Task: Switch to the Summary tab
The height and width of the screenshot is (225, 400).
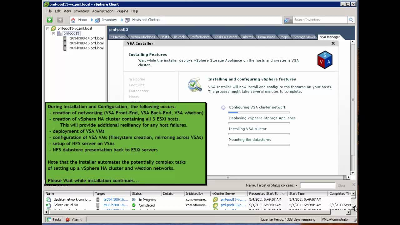Action: coord(118,37)
